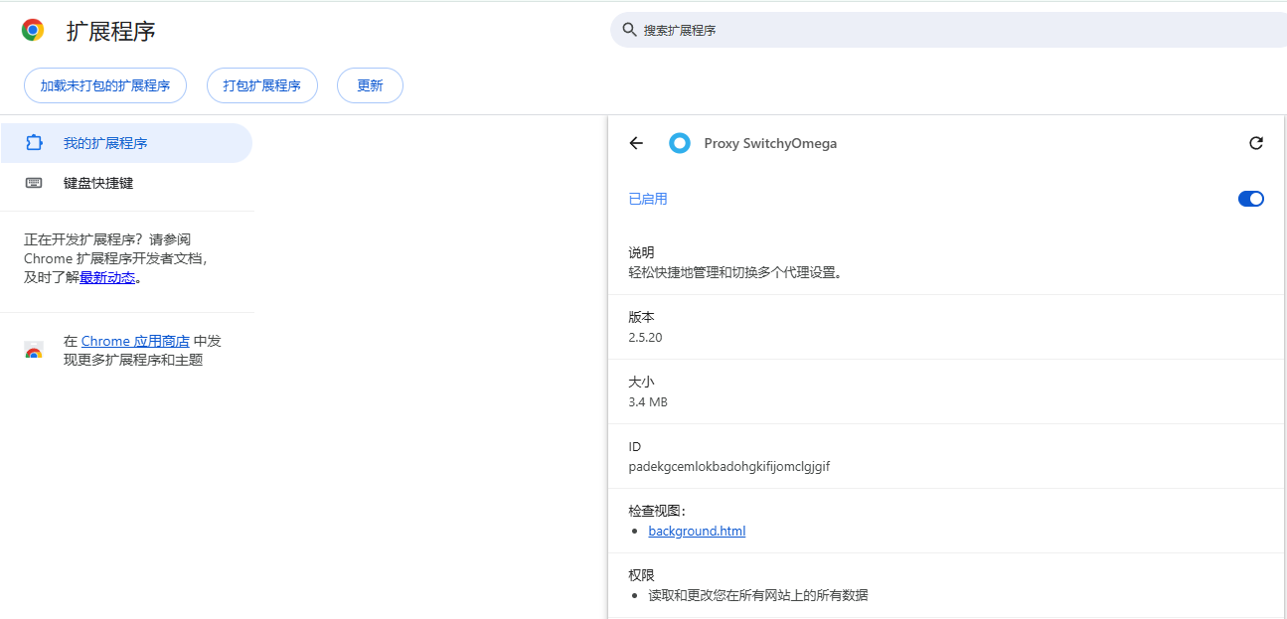Click the description 轻松快捷地管理和切换多个代理设置
The height and width of the screenshot is (619, 1287).
(735, 272)
